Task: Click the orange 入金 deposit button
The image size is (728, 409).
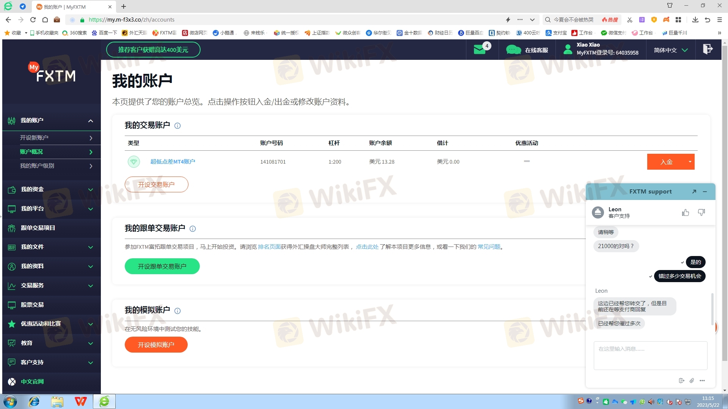Action: (666, 162)
